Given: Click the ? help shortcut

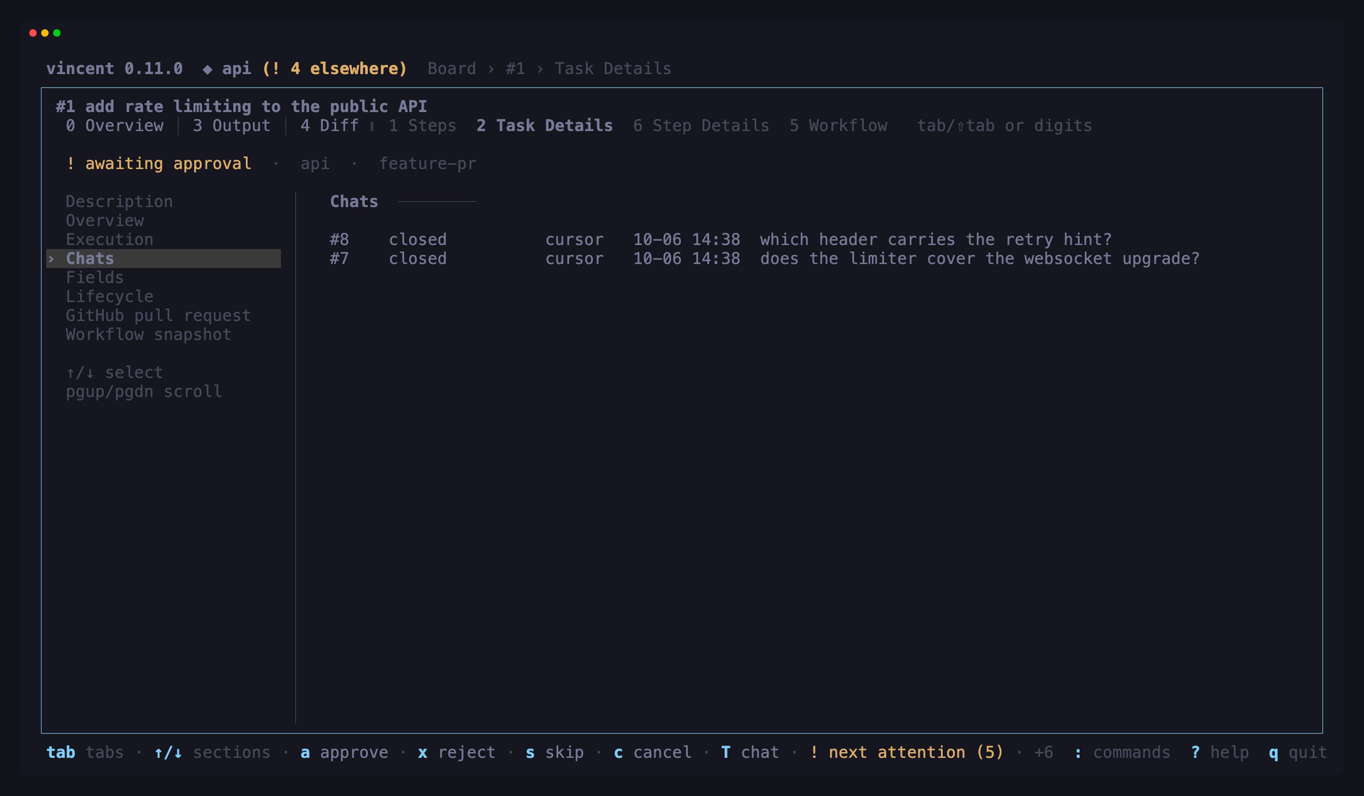Looking at the screenshot, I should pos(1220,752).
